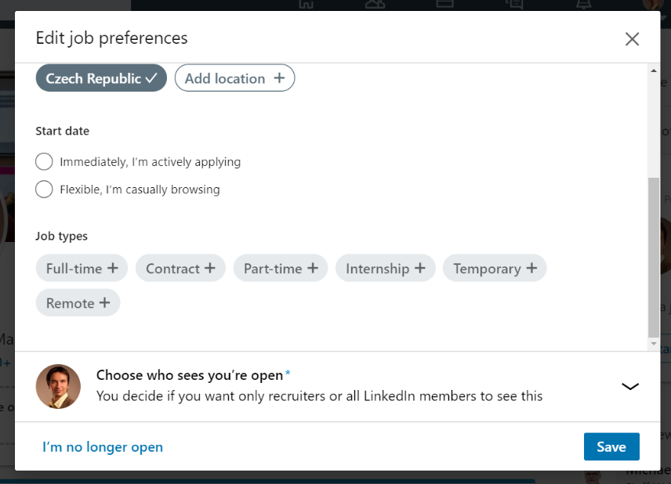Click the Save button
The width and height of the screenshot is (671, 484).
(611, 447)
